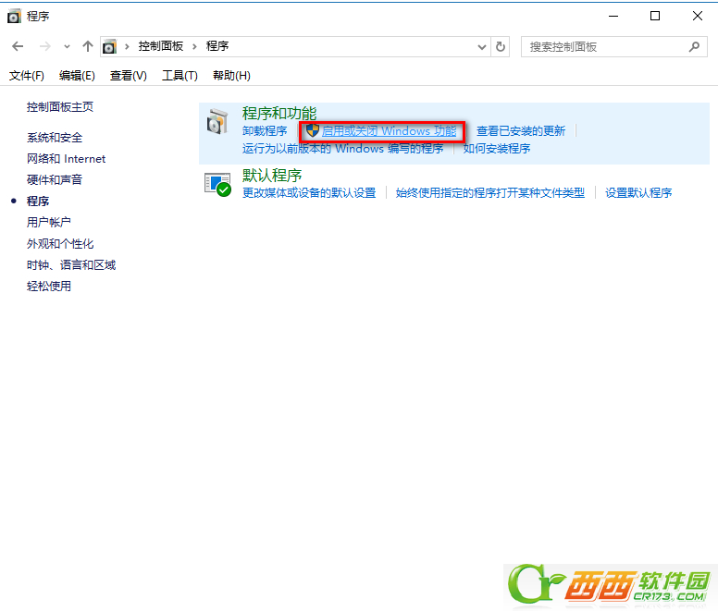Click the 默认程序 icon
Image resolution: width=718 pixels, height=611 pixels.
pyautogui.click(x=217, y=184)
